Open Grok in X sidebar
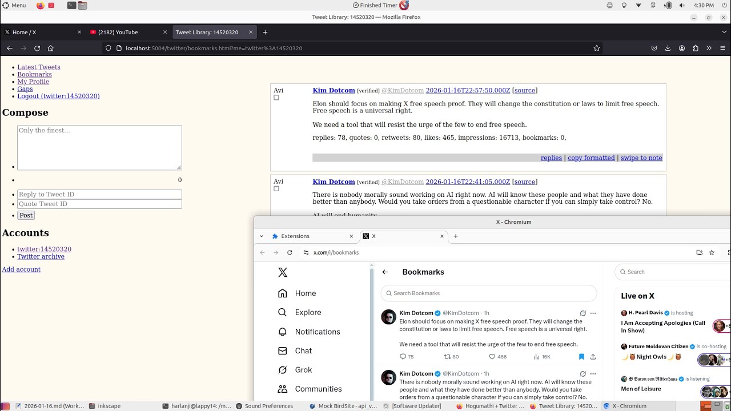 coord(295,370)
